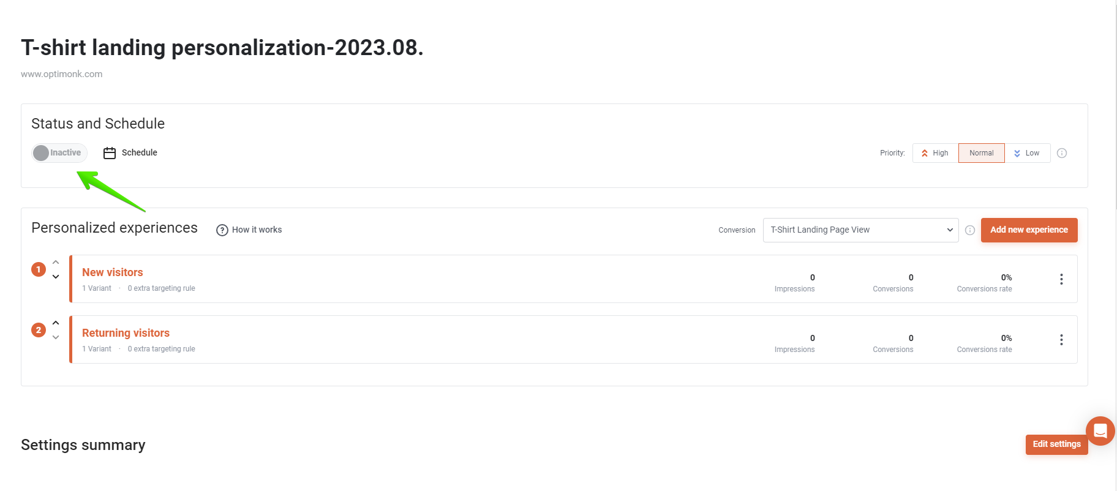Image resolution: width=1117 pixels, height=491 pixels.
Task: Click Edit settings button
Action: point(1056,444)
